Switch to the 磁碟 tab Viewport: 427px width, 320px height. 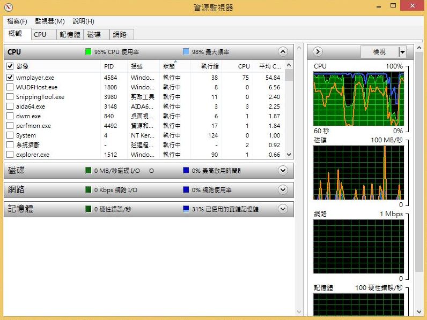point(97,34)
